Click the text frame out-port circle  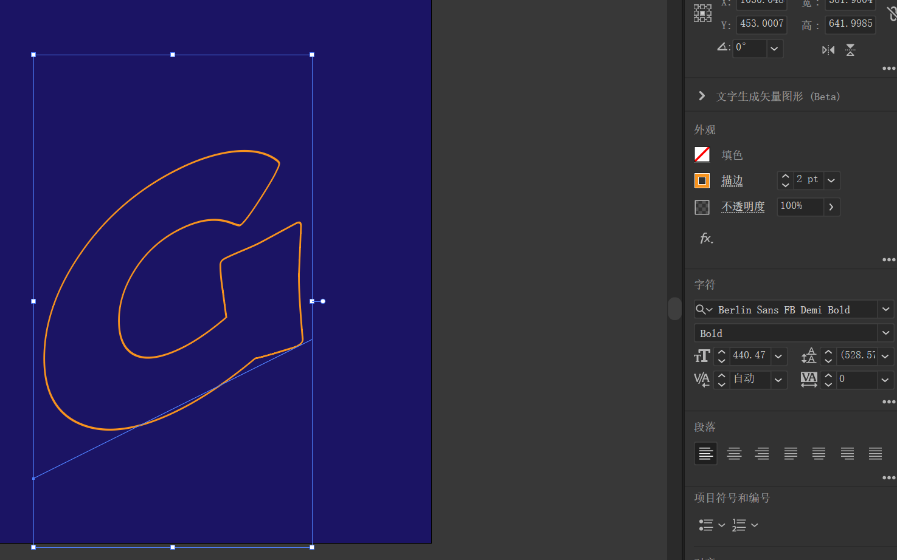click(323, 301)
